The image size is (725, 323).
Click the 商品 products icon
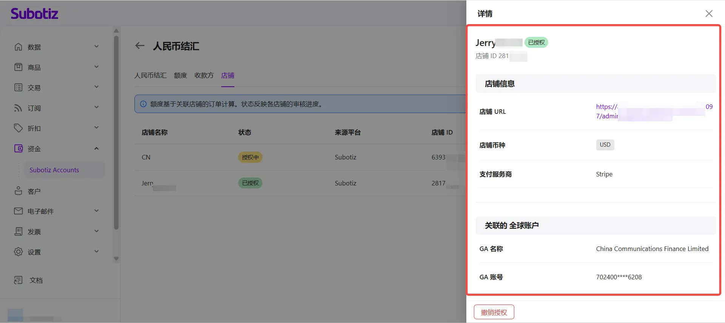coord(18,67)
